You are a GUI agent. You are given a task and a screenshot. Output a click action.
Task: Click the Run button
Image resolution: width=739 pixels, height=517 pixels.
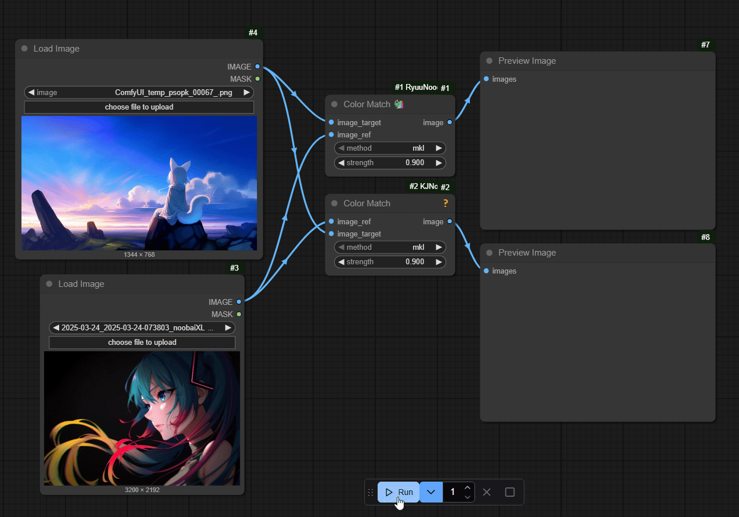[x=398, y=492]
